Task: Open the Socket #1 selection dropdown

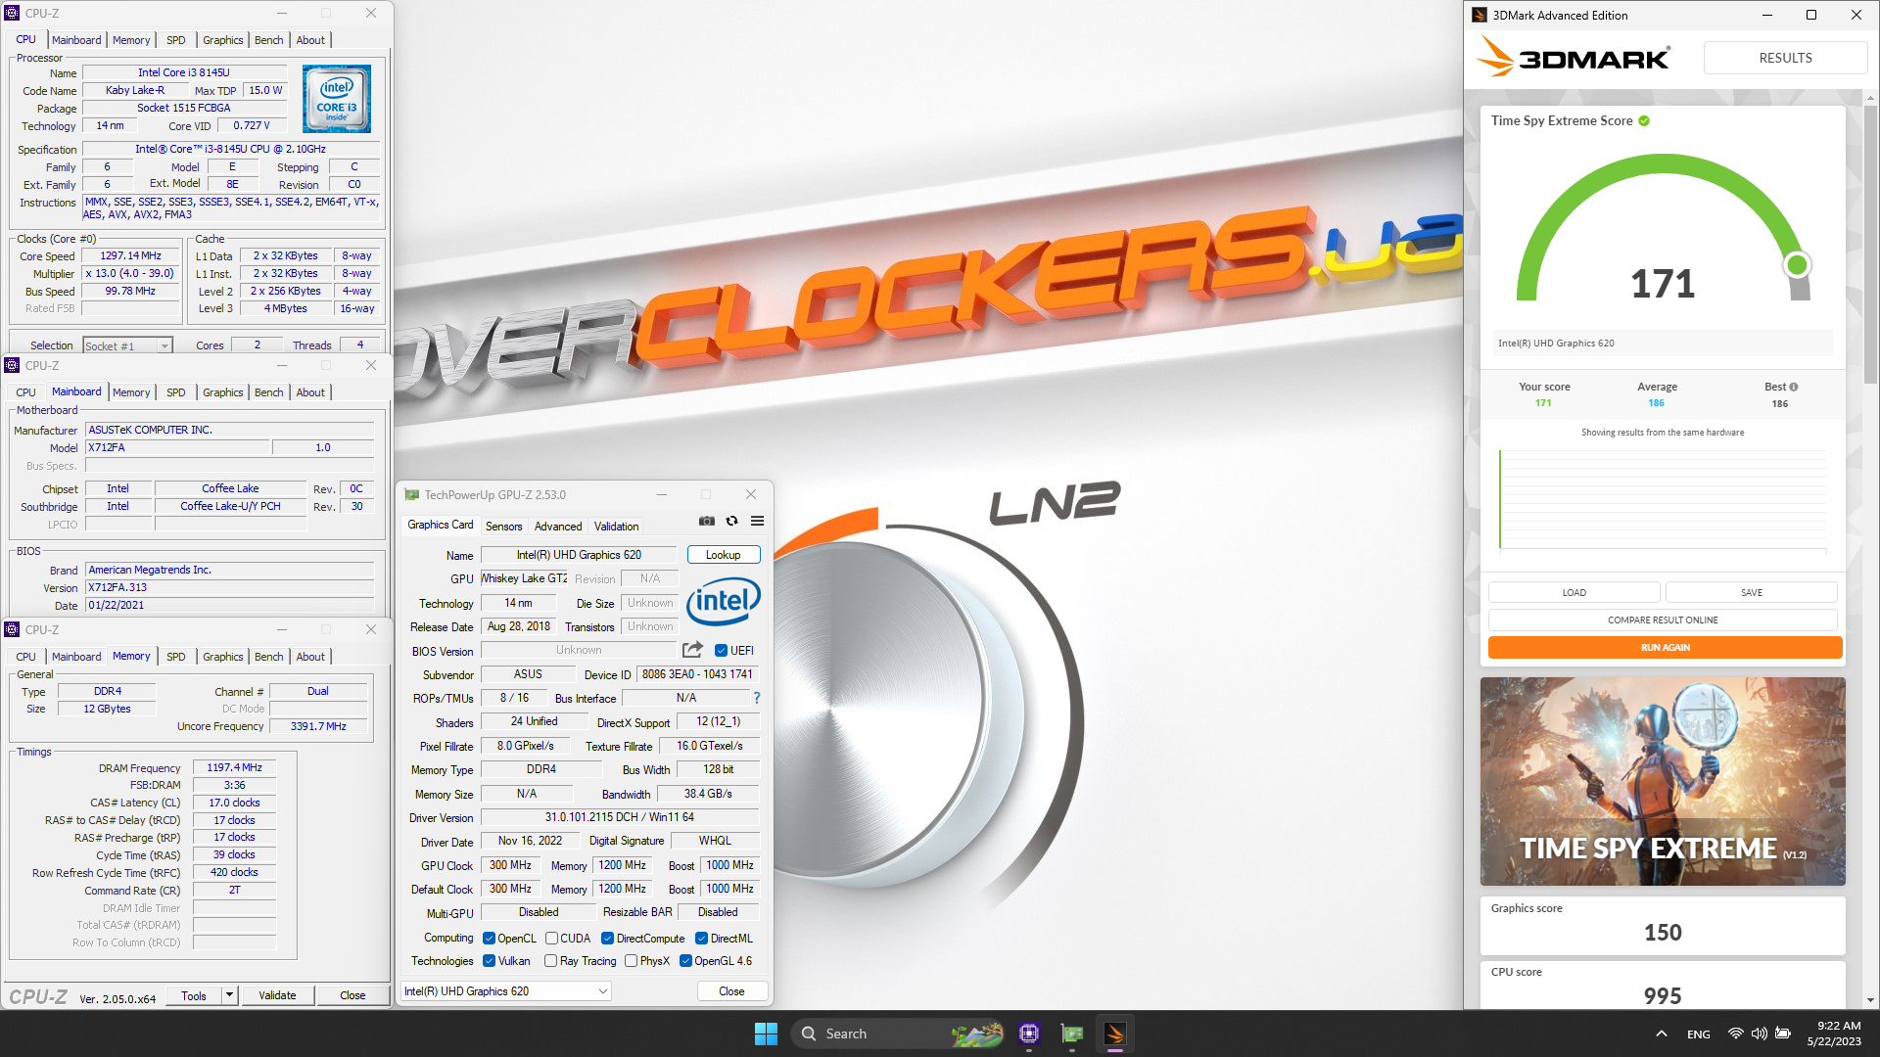Action: click(x=127, y=345)
